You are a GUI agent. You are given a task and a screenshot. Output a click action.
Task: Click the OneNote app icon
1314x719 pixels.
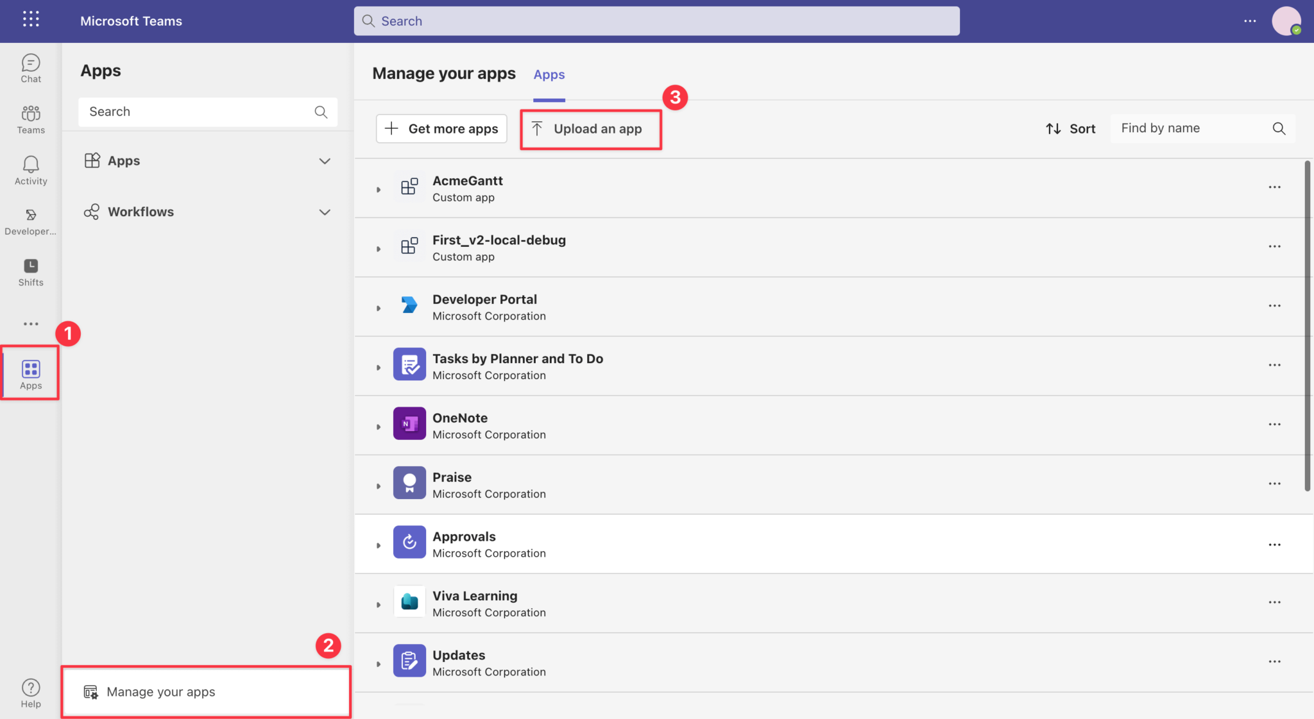(x=409, y=423)
